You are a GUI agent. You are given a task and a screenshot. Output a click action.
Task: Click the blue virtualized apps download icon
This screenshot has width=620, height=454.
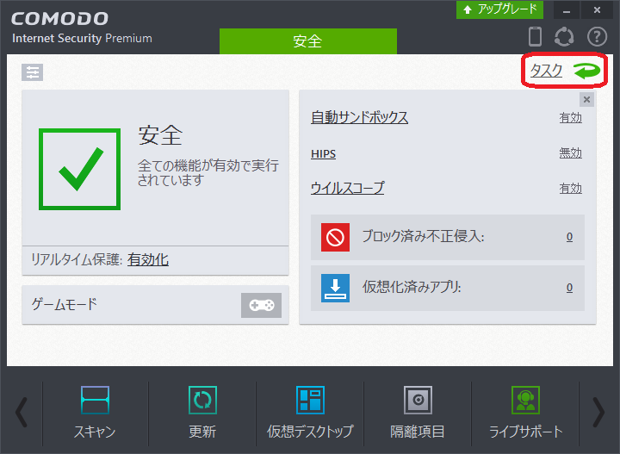[x=335, y=288]
